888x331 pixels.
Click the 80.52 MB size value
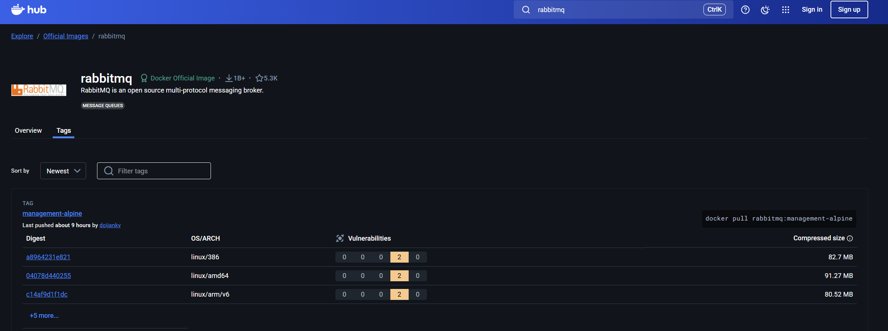[x=839, y=294]
